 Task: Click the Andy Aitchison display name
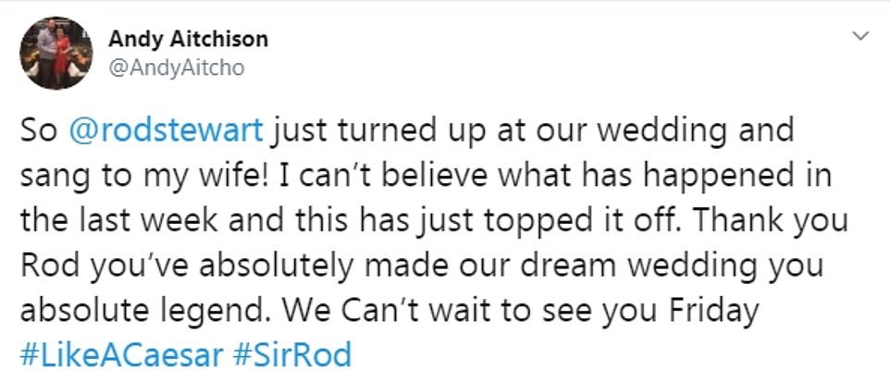188,39
